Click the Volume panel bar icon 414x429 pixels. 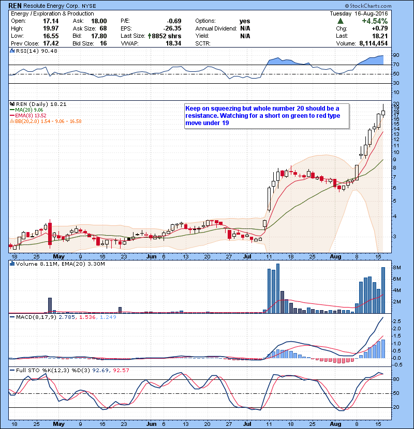[12, 264]
